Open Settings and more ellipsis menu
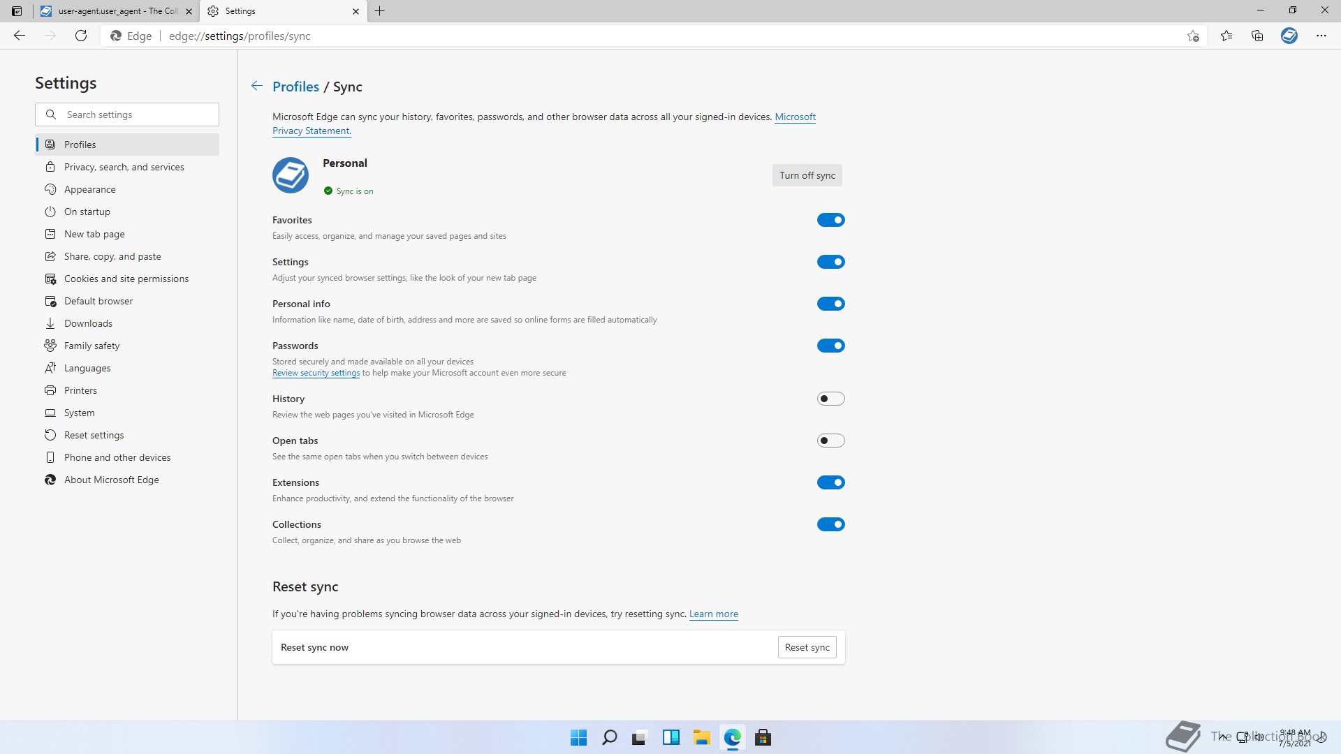 tap(1321, 36)
